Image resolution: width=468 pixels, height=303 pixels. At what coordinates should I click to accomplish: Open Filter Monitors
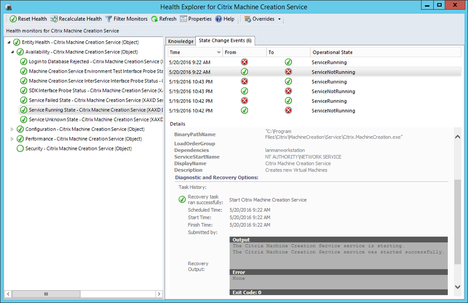tap(126, 19)
